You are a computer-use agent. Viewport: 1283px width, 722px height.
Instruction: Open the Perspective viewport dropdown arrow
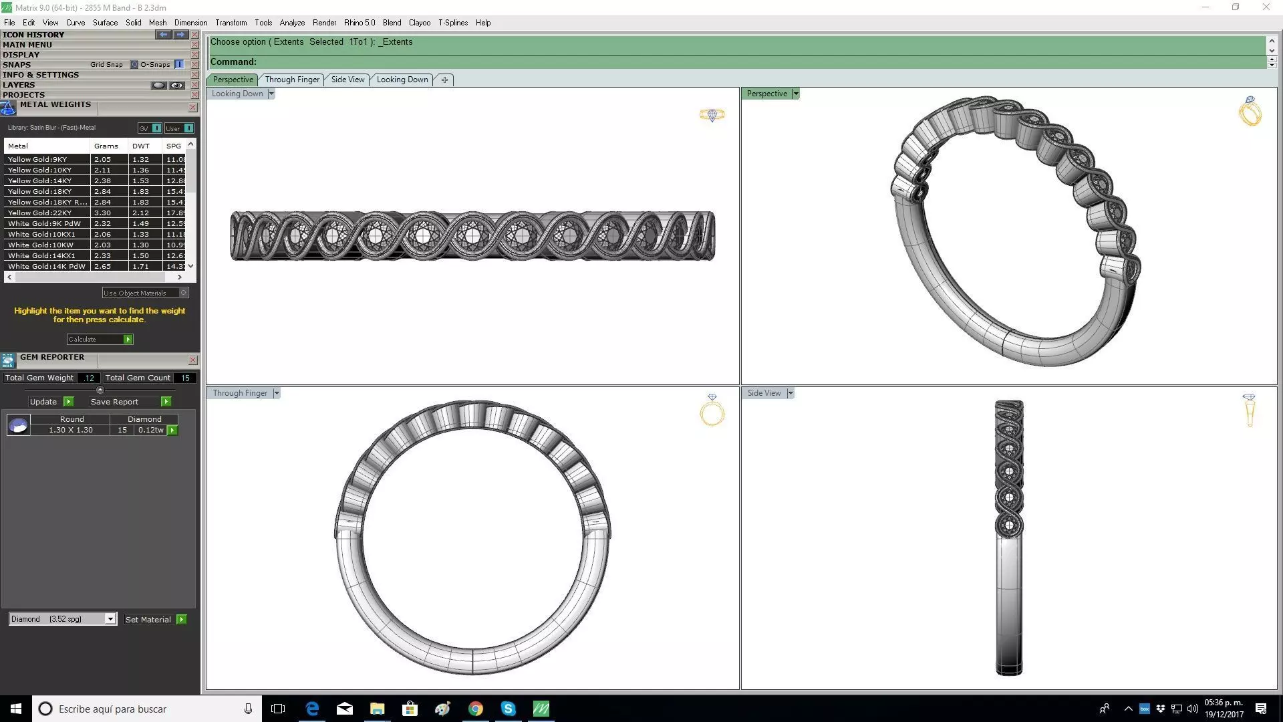click(796, 94)
